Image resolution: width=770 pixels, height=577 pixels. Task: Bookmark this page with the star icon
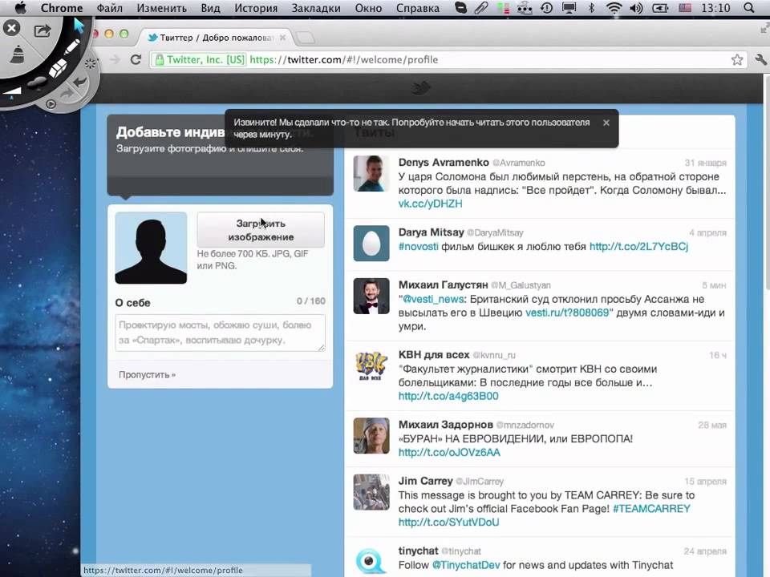point(736,60)
